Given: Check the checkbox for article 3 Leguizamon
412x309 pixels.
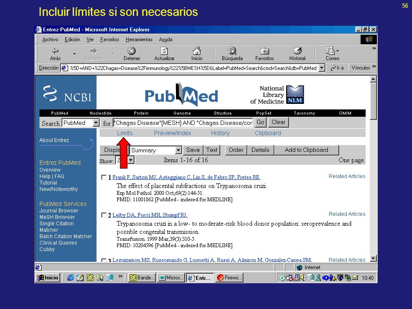Looking at the screenshot, I should pos(104,260).
